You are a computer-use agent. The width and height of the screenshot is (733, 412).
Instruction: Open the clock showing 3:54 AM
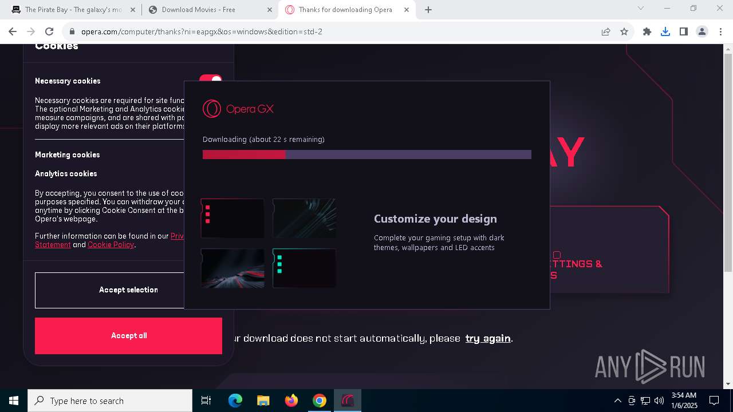[684, 401]
